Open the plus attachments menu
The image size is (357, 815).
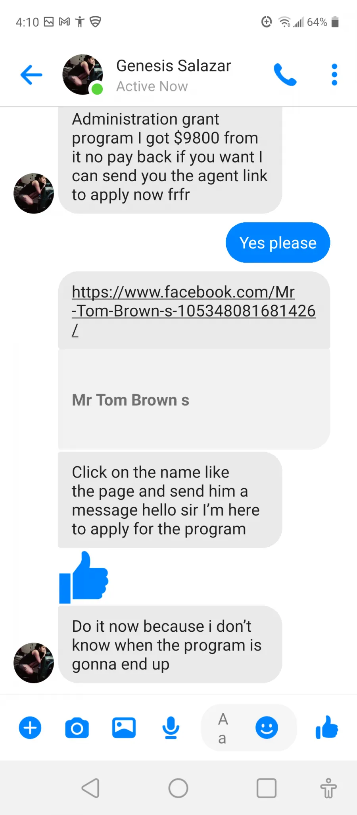pos(30,728)
